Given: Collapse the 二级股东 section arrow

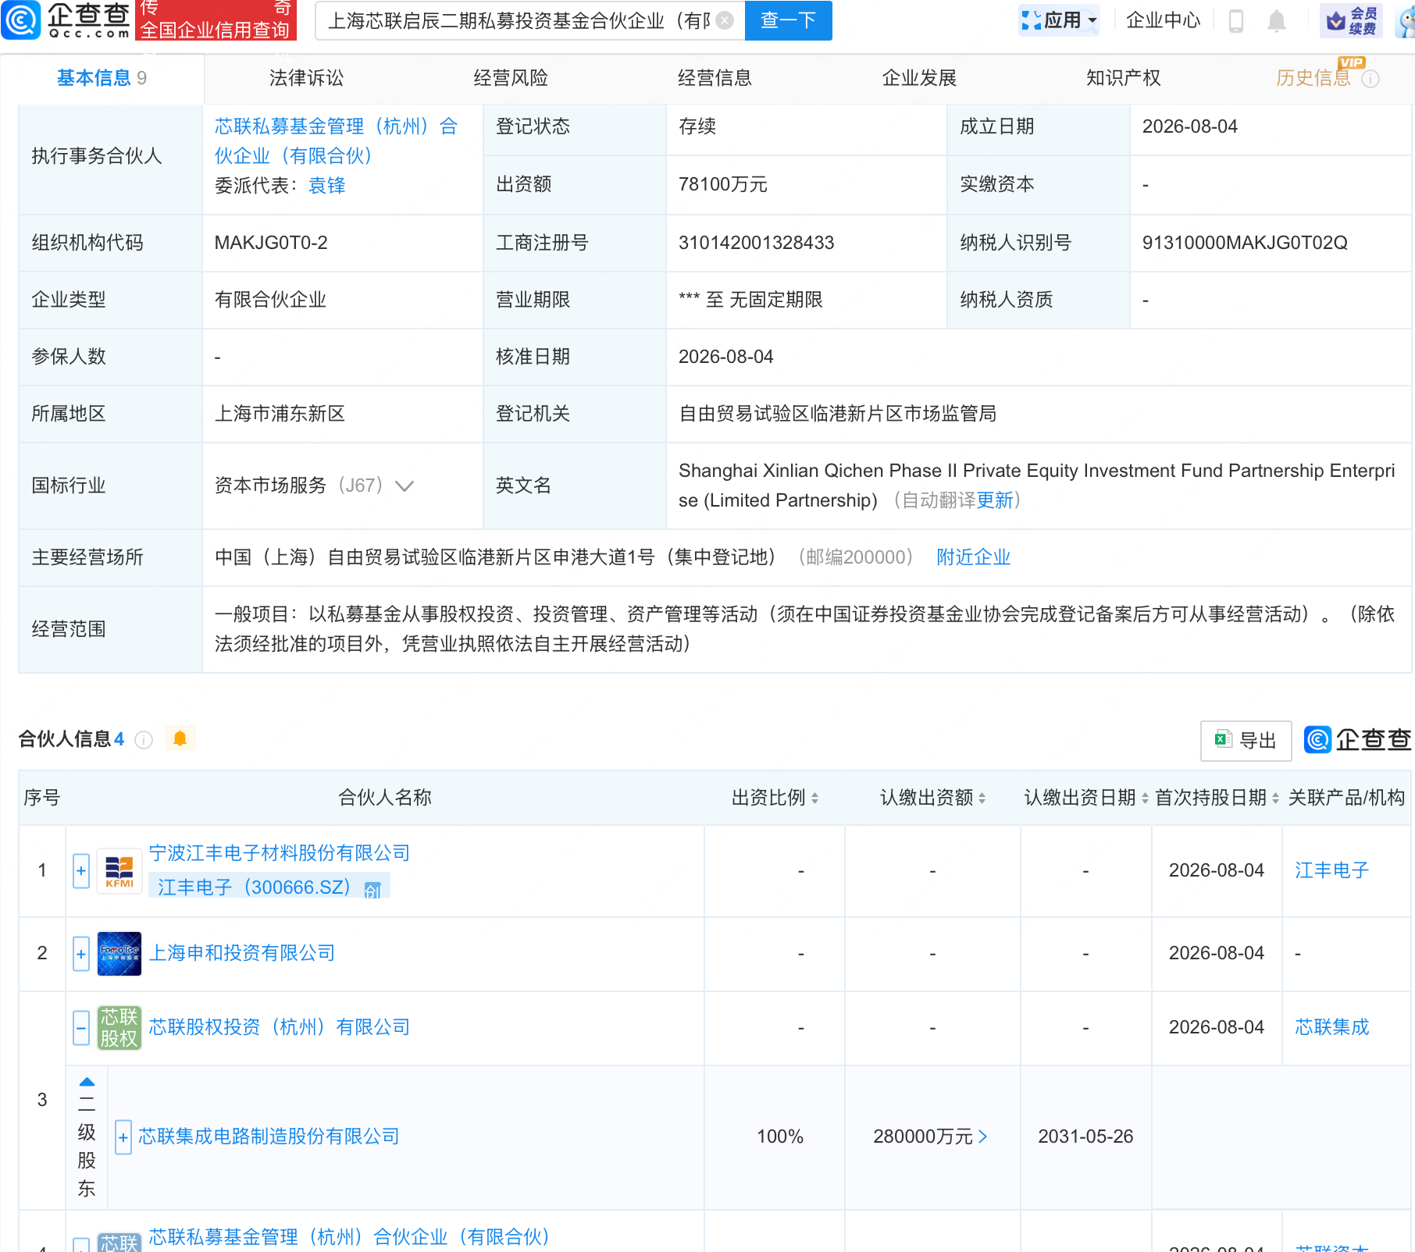Looking at the screenshot, I should click(x=87, y=1082).
